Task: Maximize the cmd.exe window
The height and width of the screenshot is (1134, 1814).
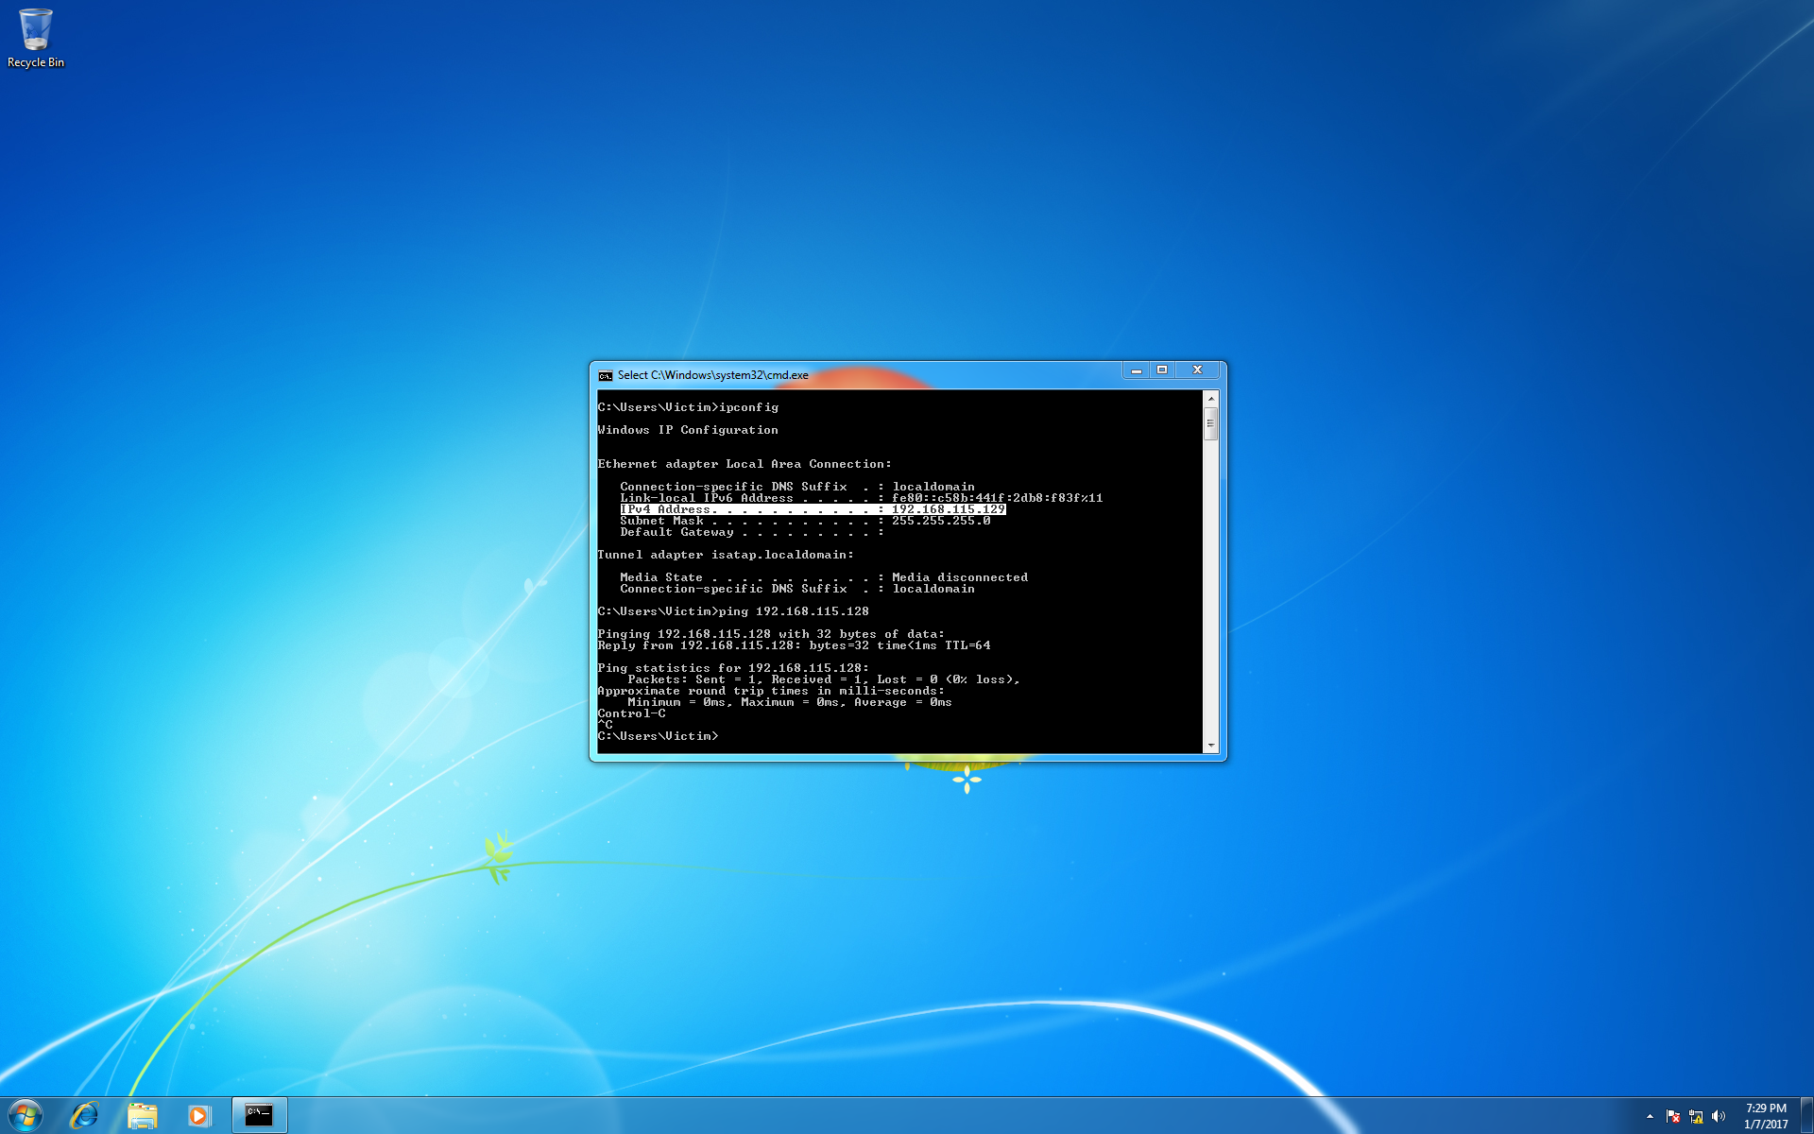Action: coord(1162,370)
